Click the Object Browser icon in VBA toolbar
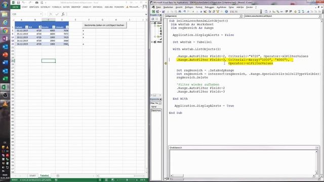324x182 pixels. click(218, 12)
